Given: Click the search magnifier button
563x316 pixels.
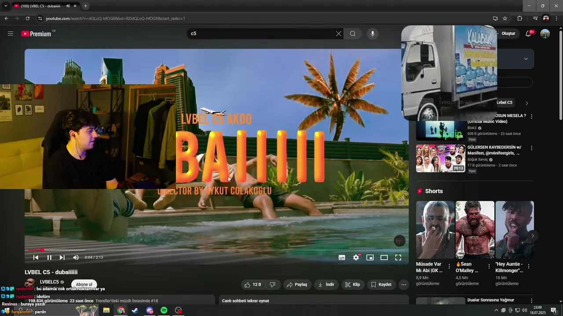Looking at the screenshot, I should (353, 34).
